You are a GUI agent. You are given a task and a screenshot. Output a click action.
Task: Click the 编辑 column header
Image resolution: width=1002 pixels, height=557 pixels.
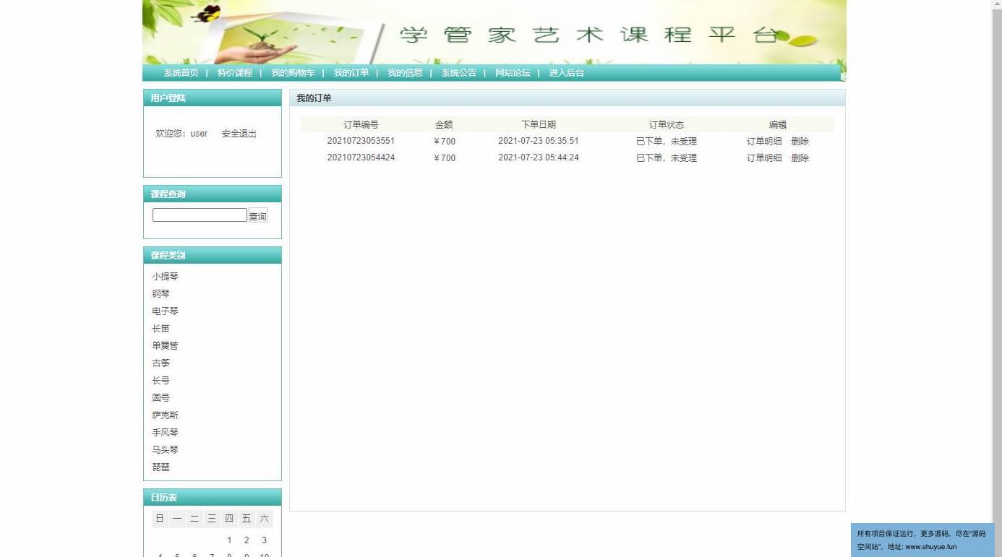[x=778, y=125]
